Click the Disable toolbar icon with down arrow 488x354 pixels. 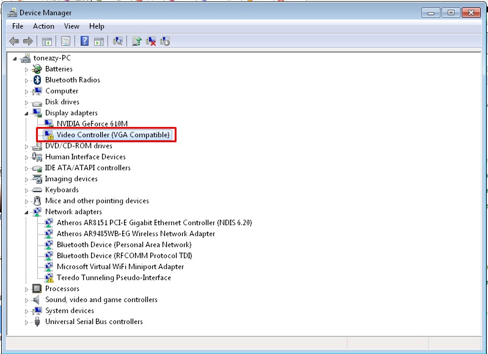pos(165,41)
